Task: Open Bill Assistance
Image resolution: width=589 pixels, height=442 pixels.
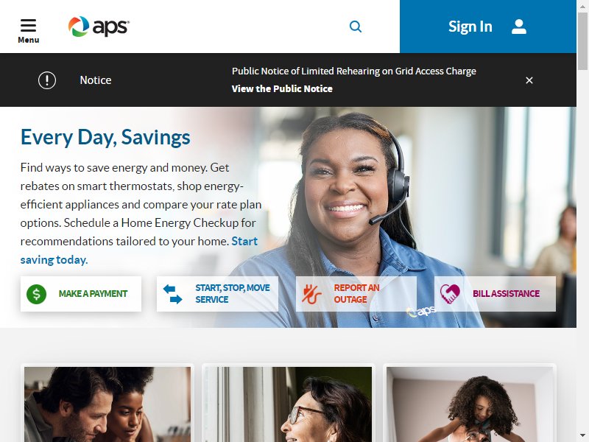Action: [x=495, y=294]
